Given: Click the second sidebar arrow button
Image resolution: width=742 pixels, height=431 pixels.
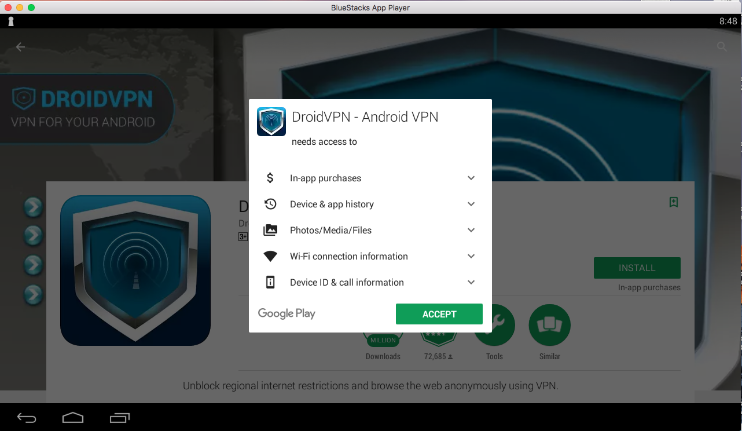Looking at the screenshot, I should (x=34, y=235).
